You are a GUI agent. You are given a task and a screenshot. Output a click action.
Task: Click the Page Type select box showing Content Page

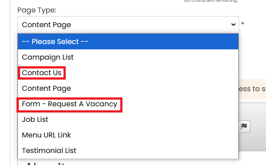coord(128,24)
